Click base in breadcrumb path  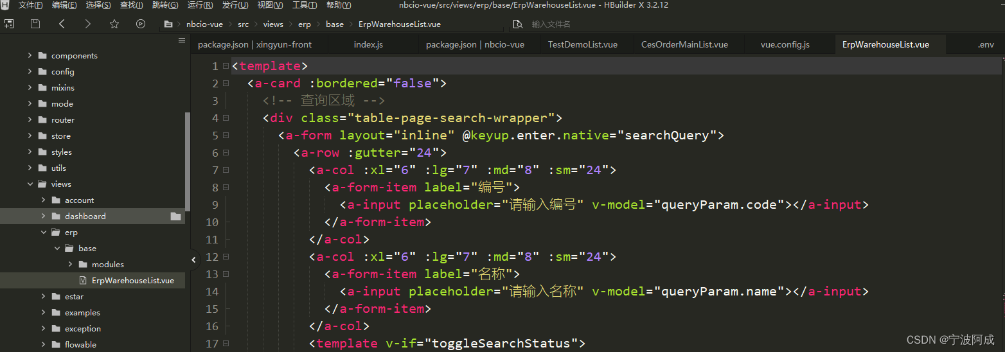(x=335, y=24)
